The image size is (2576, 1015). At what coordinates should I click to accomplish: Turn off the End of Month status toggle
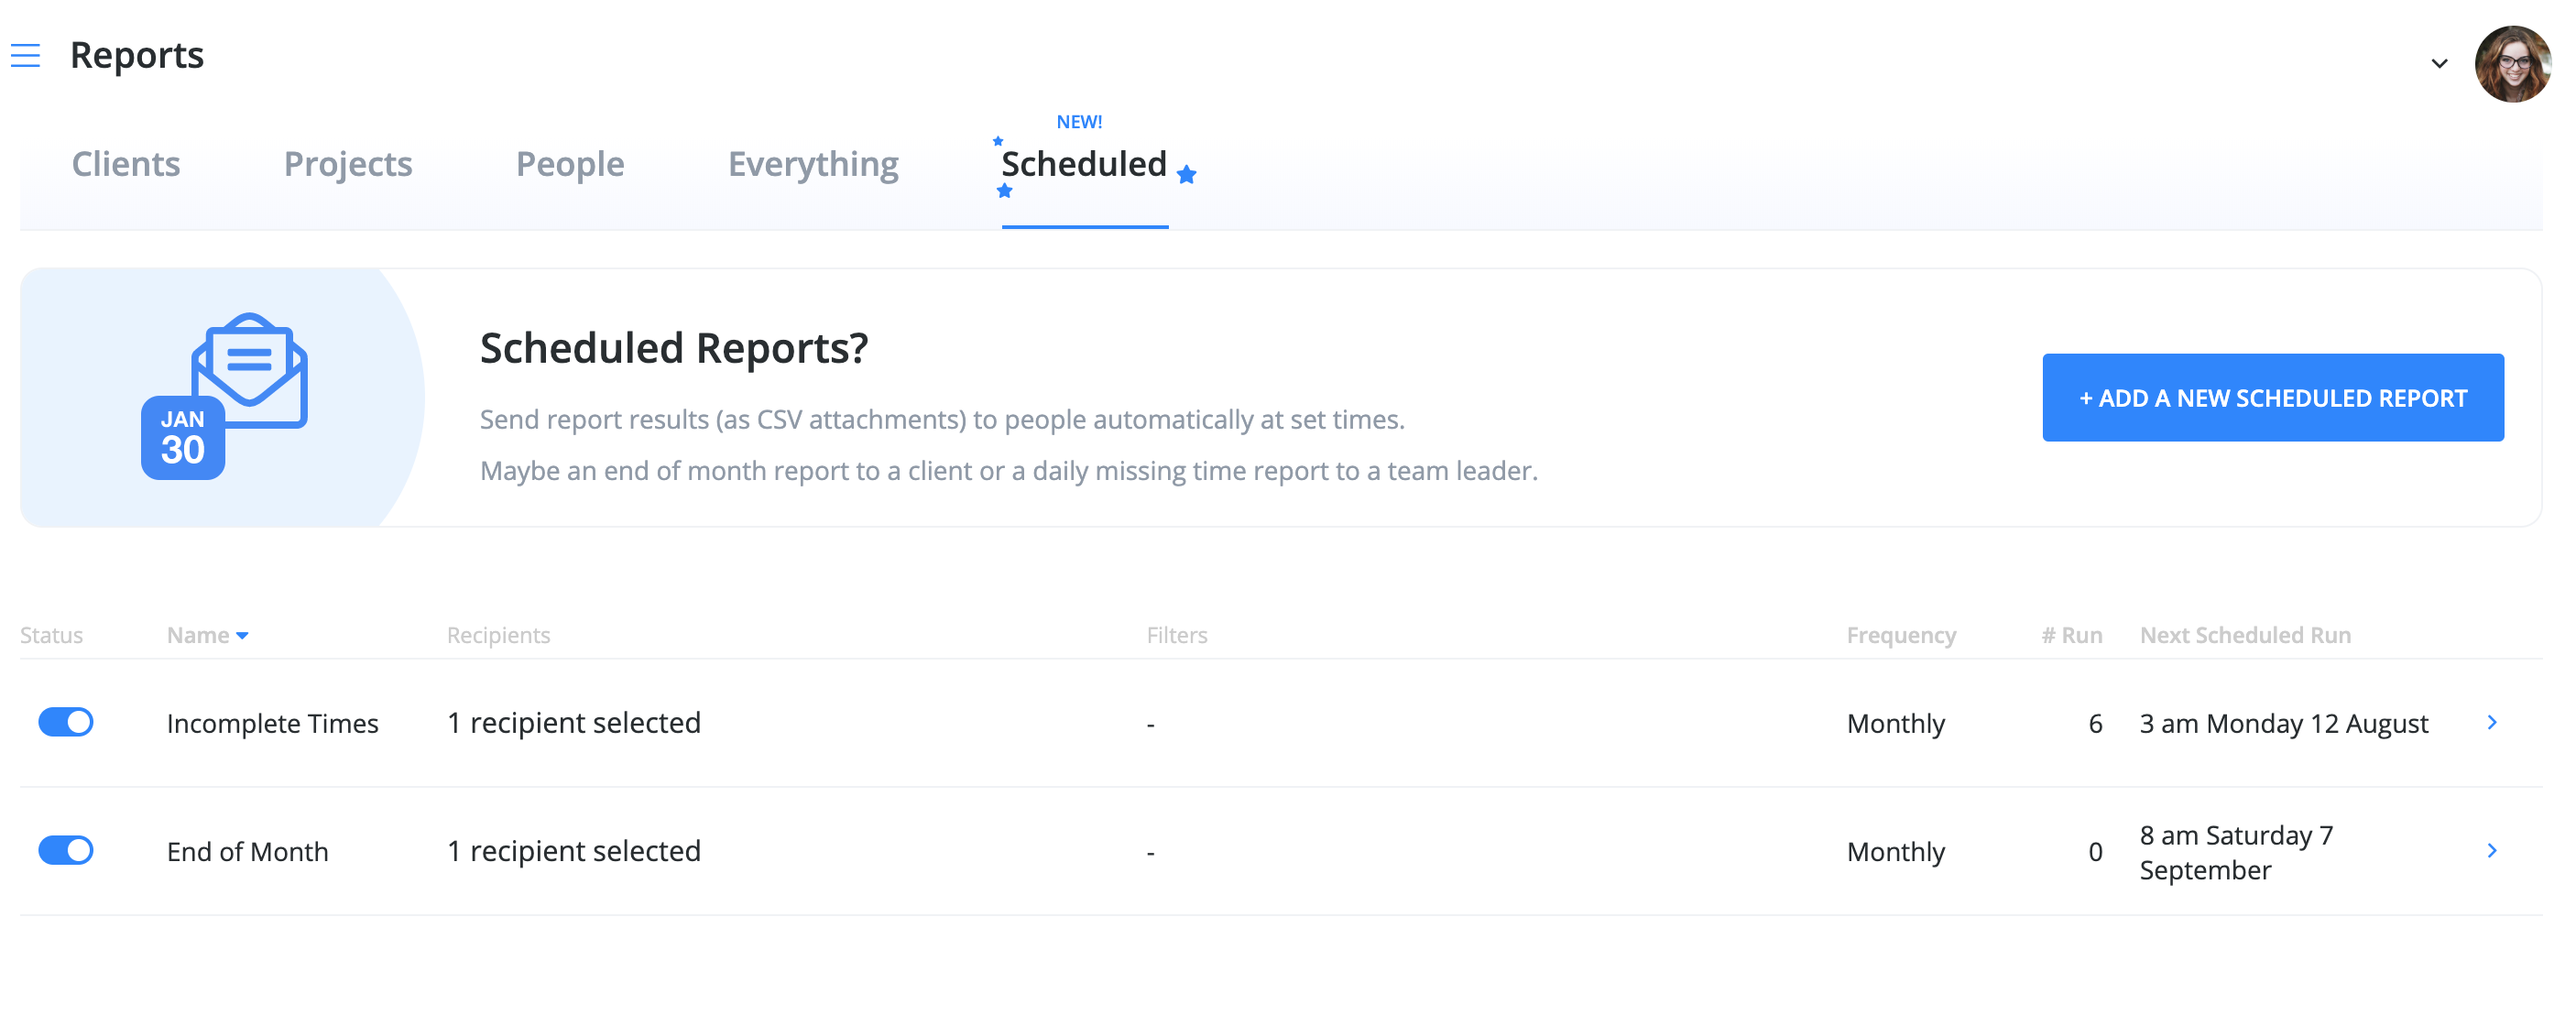tap(65, 850)
